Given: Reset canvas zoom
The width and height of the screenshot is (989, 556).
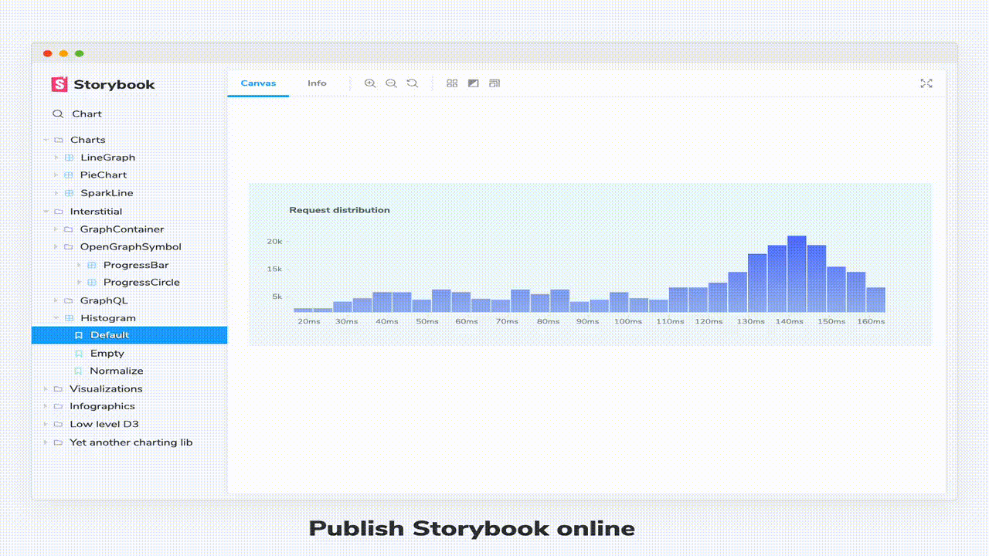Looking at the screenshot, I should pos(413,83).
